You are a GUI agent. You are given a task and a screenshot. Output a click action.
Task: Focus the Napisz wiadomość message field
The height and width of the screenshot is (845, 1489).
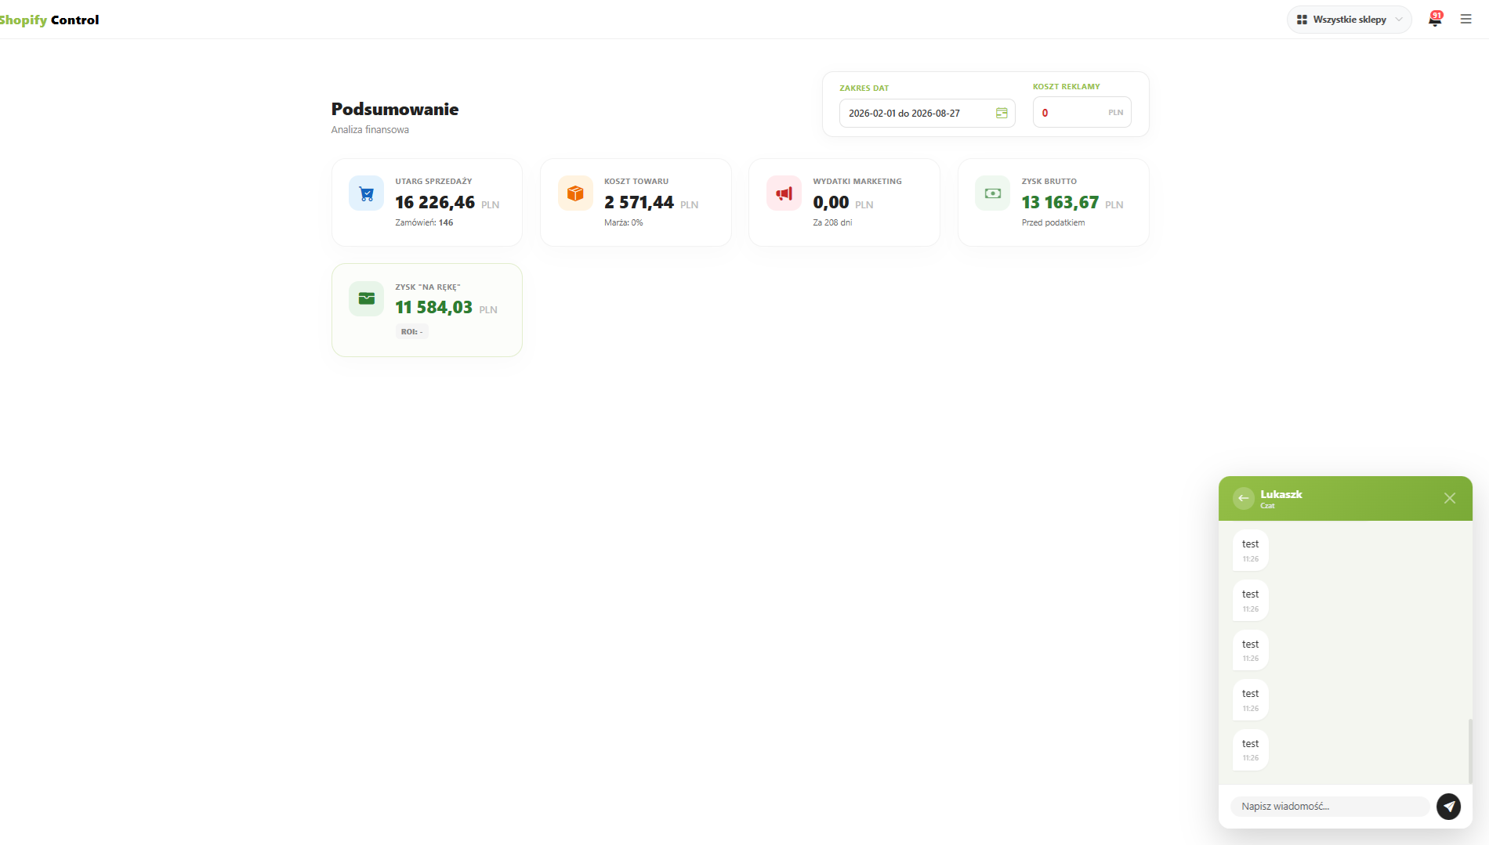tap(1330, 807)
